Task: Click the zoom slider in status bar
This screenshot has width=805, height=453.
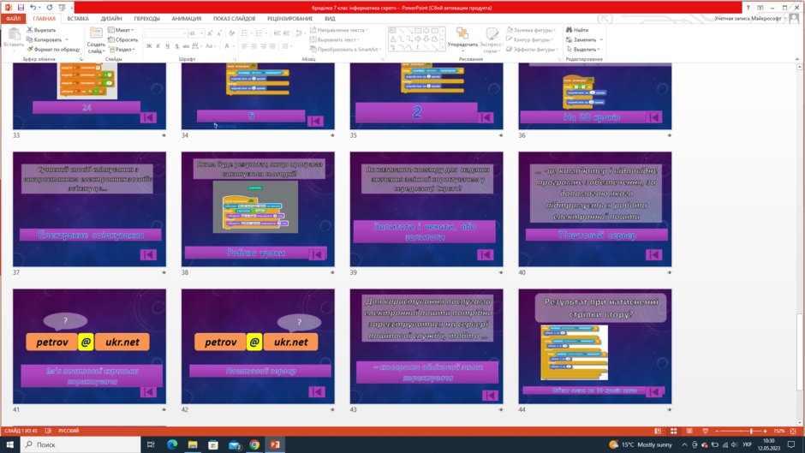Action: (x=741, y=431)
